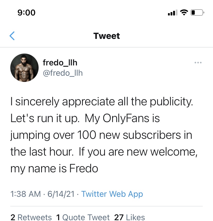Open the Twitter Web App source link

(112, 194)
